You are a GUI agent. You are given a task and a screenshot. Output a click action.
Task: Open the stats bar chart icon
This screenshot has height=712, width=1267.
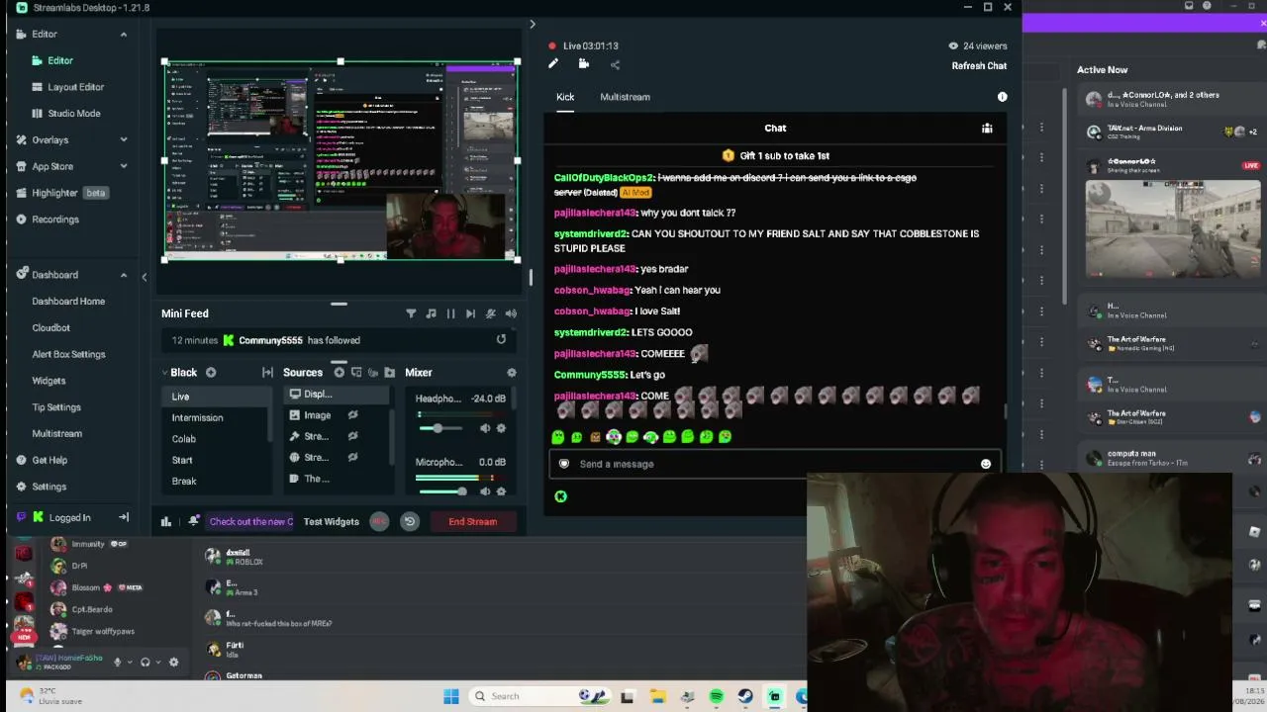(166, 522)
